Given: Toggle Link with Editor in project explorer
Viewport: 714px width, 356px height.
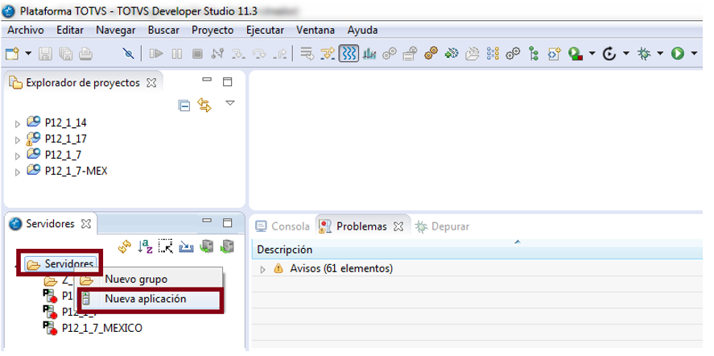Looking at the screenshot, I should click(204, 106).
